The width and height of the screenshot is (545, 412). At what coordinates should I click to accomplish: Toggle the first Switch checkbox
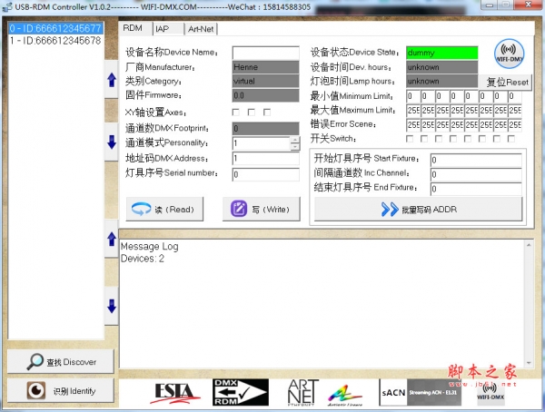pyautogui.click(x=411, y=139)
